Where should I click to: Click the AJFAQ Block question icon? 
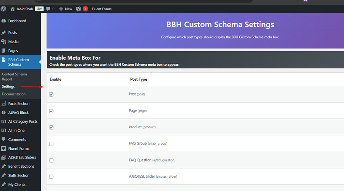pos(4,112)
